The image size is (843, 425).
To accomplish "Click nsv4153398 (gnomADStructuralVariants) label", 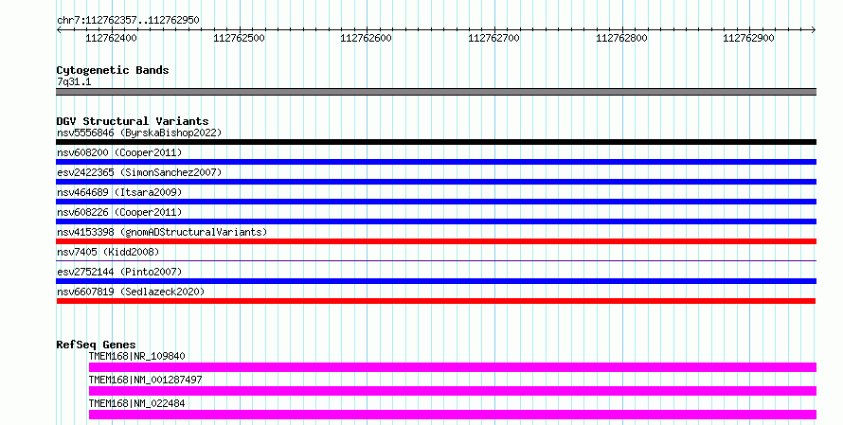I will point(162,232).
